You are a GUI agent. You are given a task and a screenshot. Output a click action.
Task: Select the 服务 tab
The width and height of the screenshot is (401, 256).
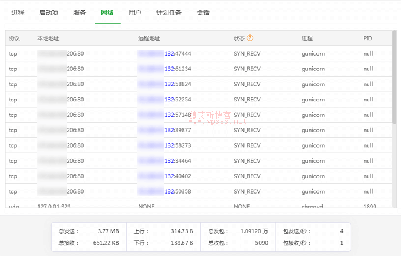coord(80,13)
